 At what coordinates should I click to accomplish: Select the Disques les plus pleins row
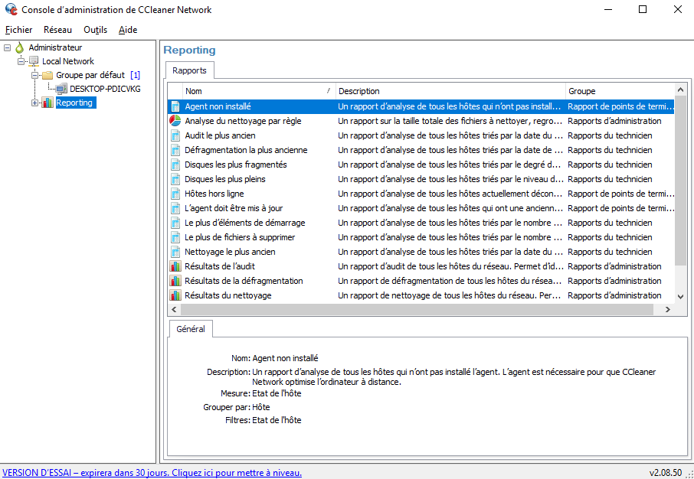[x=421, y=179]
